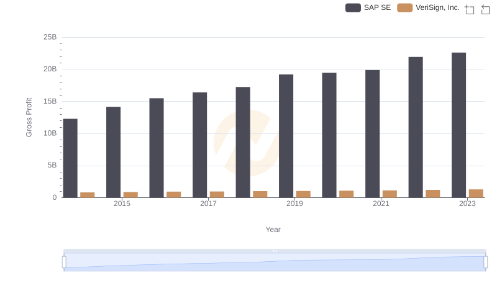Click the zoom slider top move handle

275,251
